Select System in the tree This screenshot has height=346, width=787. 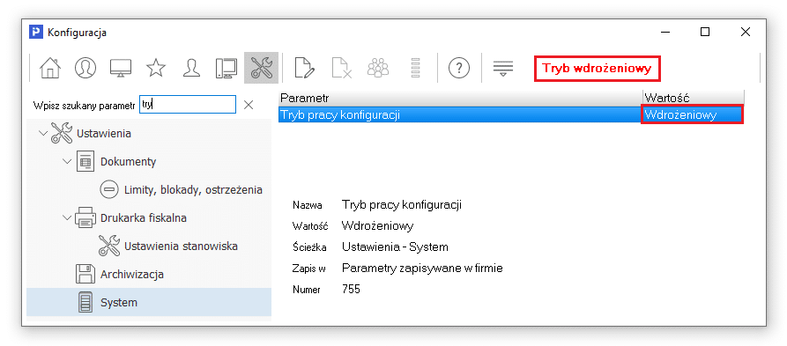119,302
